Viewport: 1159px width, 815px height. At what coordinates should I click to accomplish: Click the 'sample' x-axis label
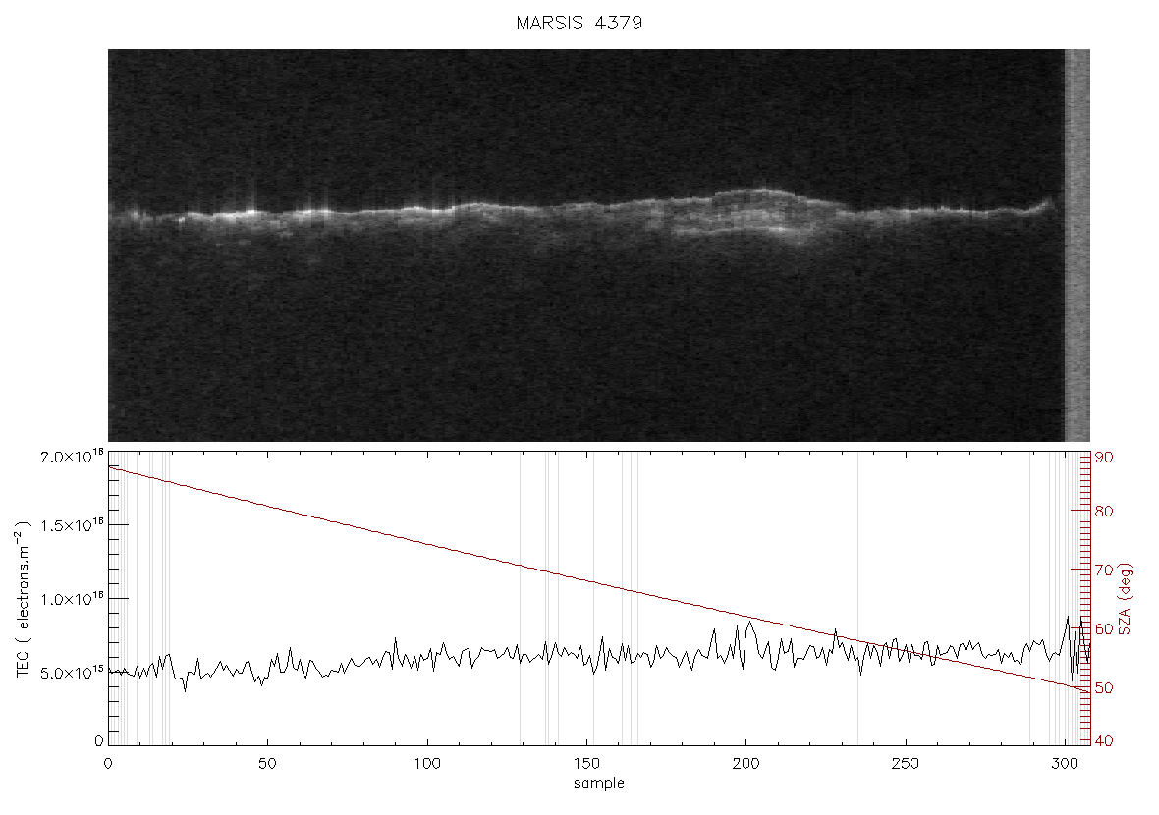pyautogui.click(x=599, y=784)
